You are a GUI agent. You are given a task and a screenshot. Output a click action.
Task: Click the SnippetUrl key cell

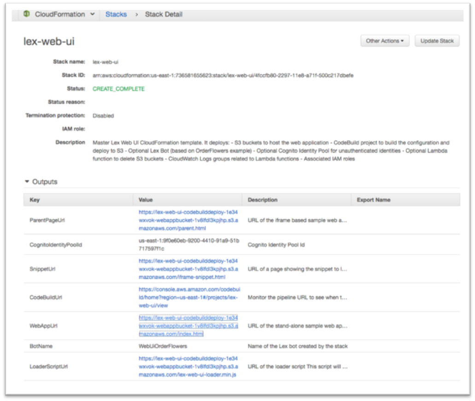[42, 269]
